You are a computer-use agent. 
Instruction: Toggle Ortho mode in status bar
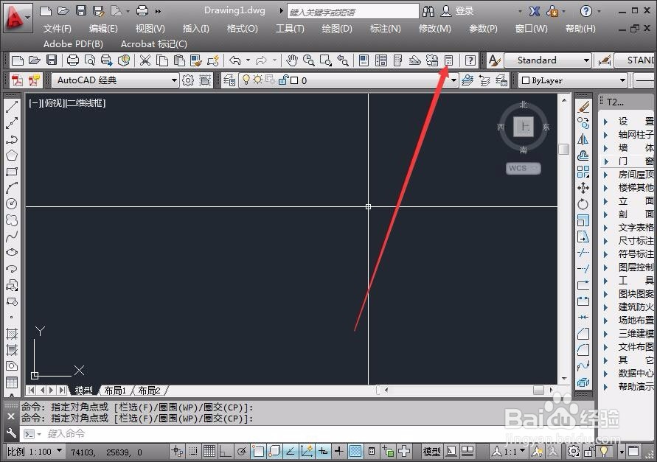tap(226, 451)
